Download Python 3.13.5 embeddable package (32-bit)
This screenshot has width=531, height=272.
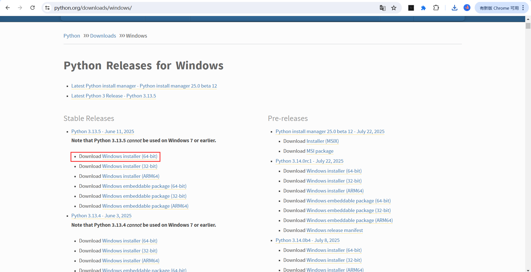(x=144, y=196)
